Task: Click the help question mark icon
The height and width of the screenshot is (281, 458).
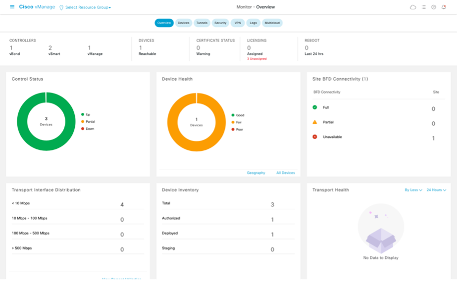Action: pos(434,7)
